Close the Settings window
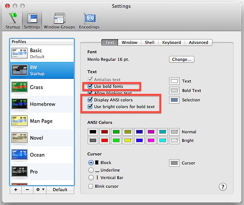Screen dimensions: 244x205 (x=7, y=6)
